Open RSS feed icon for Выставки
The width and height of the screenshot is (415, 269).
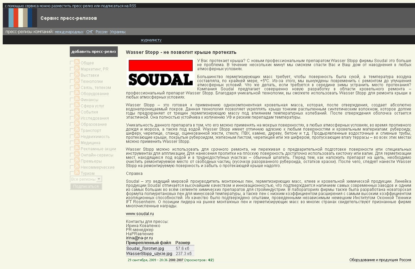coord(77,75)
